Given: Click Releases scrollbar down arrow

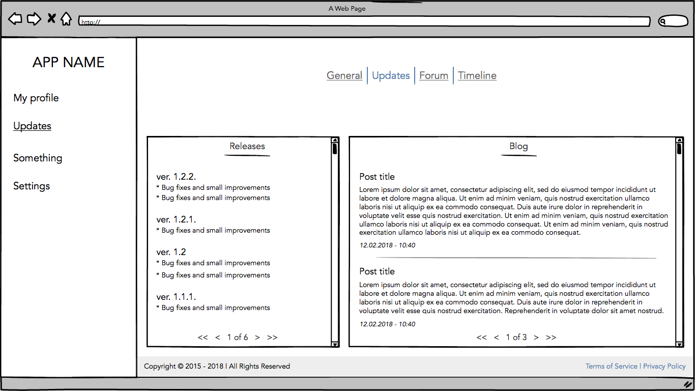Looking at the screenshot, I should (335, 344).
